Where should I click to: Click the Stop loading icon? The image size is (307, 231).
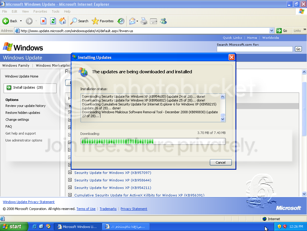coord(44,21)
